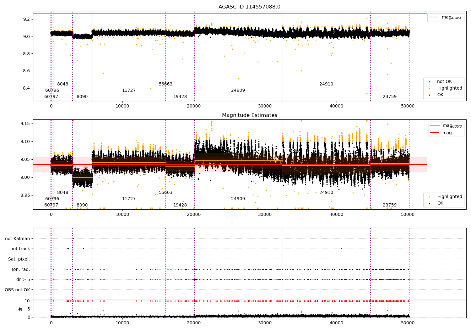
Task: Click the plot title AGASC ID 114557088.0
Action: tap(249, 7)
